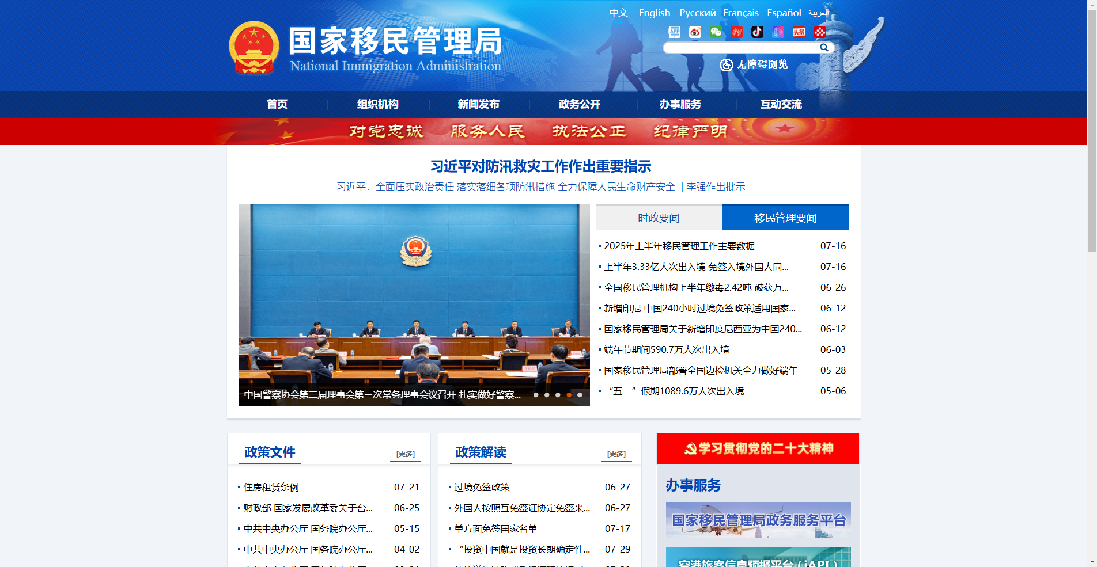Open the Sina Weibo icon
1097x567 pixels.
695,32
